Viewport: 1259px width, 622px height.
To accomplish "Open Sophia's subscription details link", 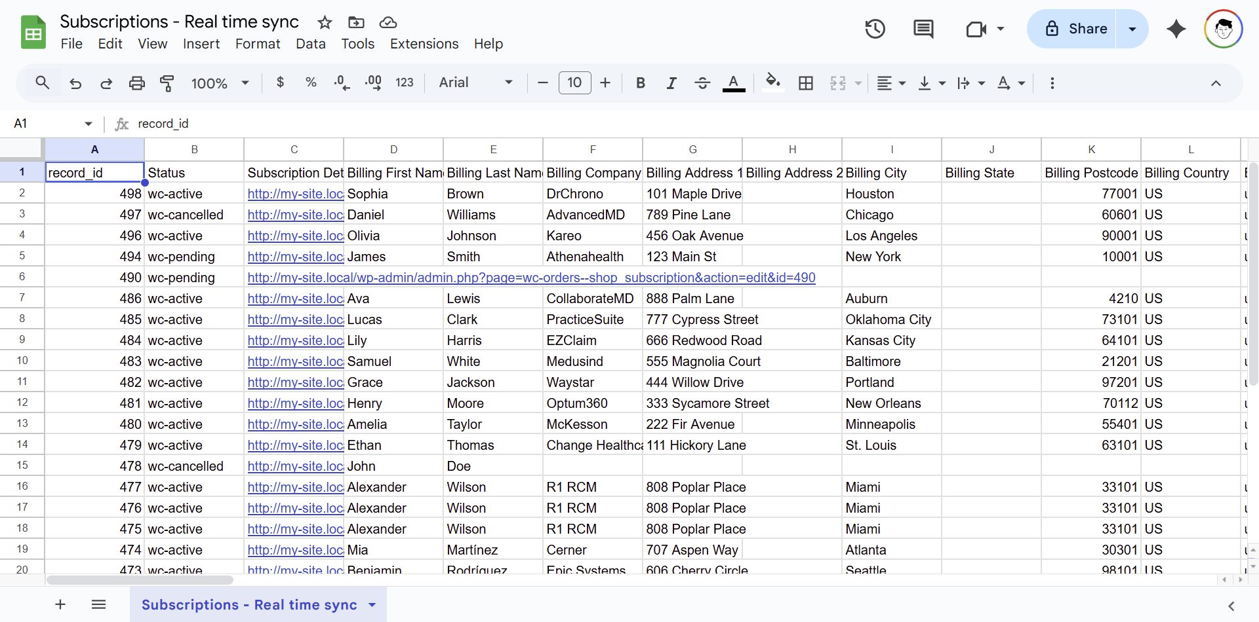I will (x=295, y=194).
